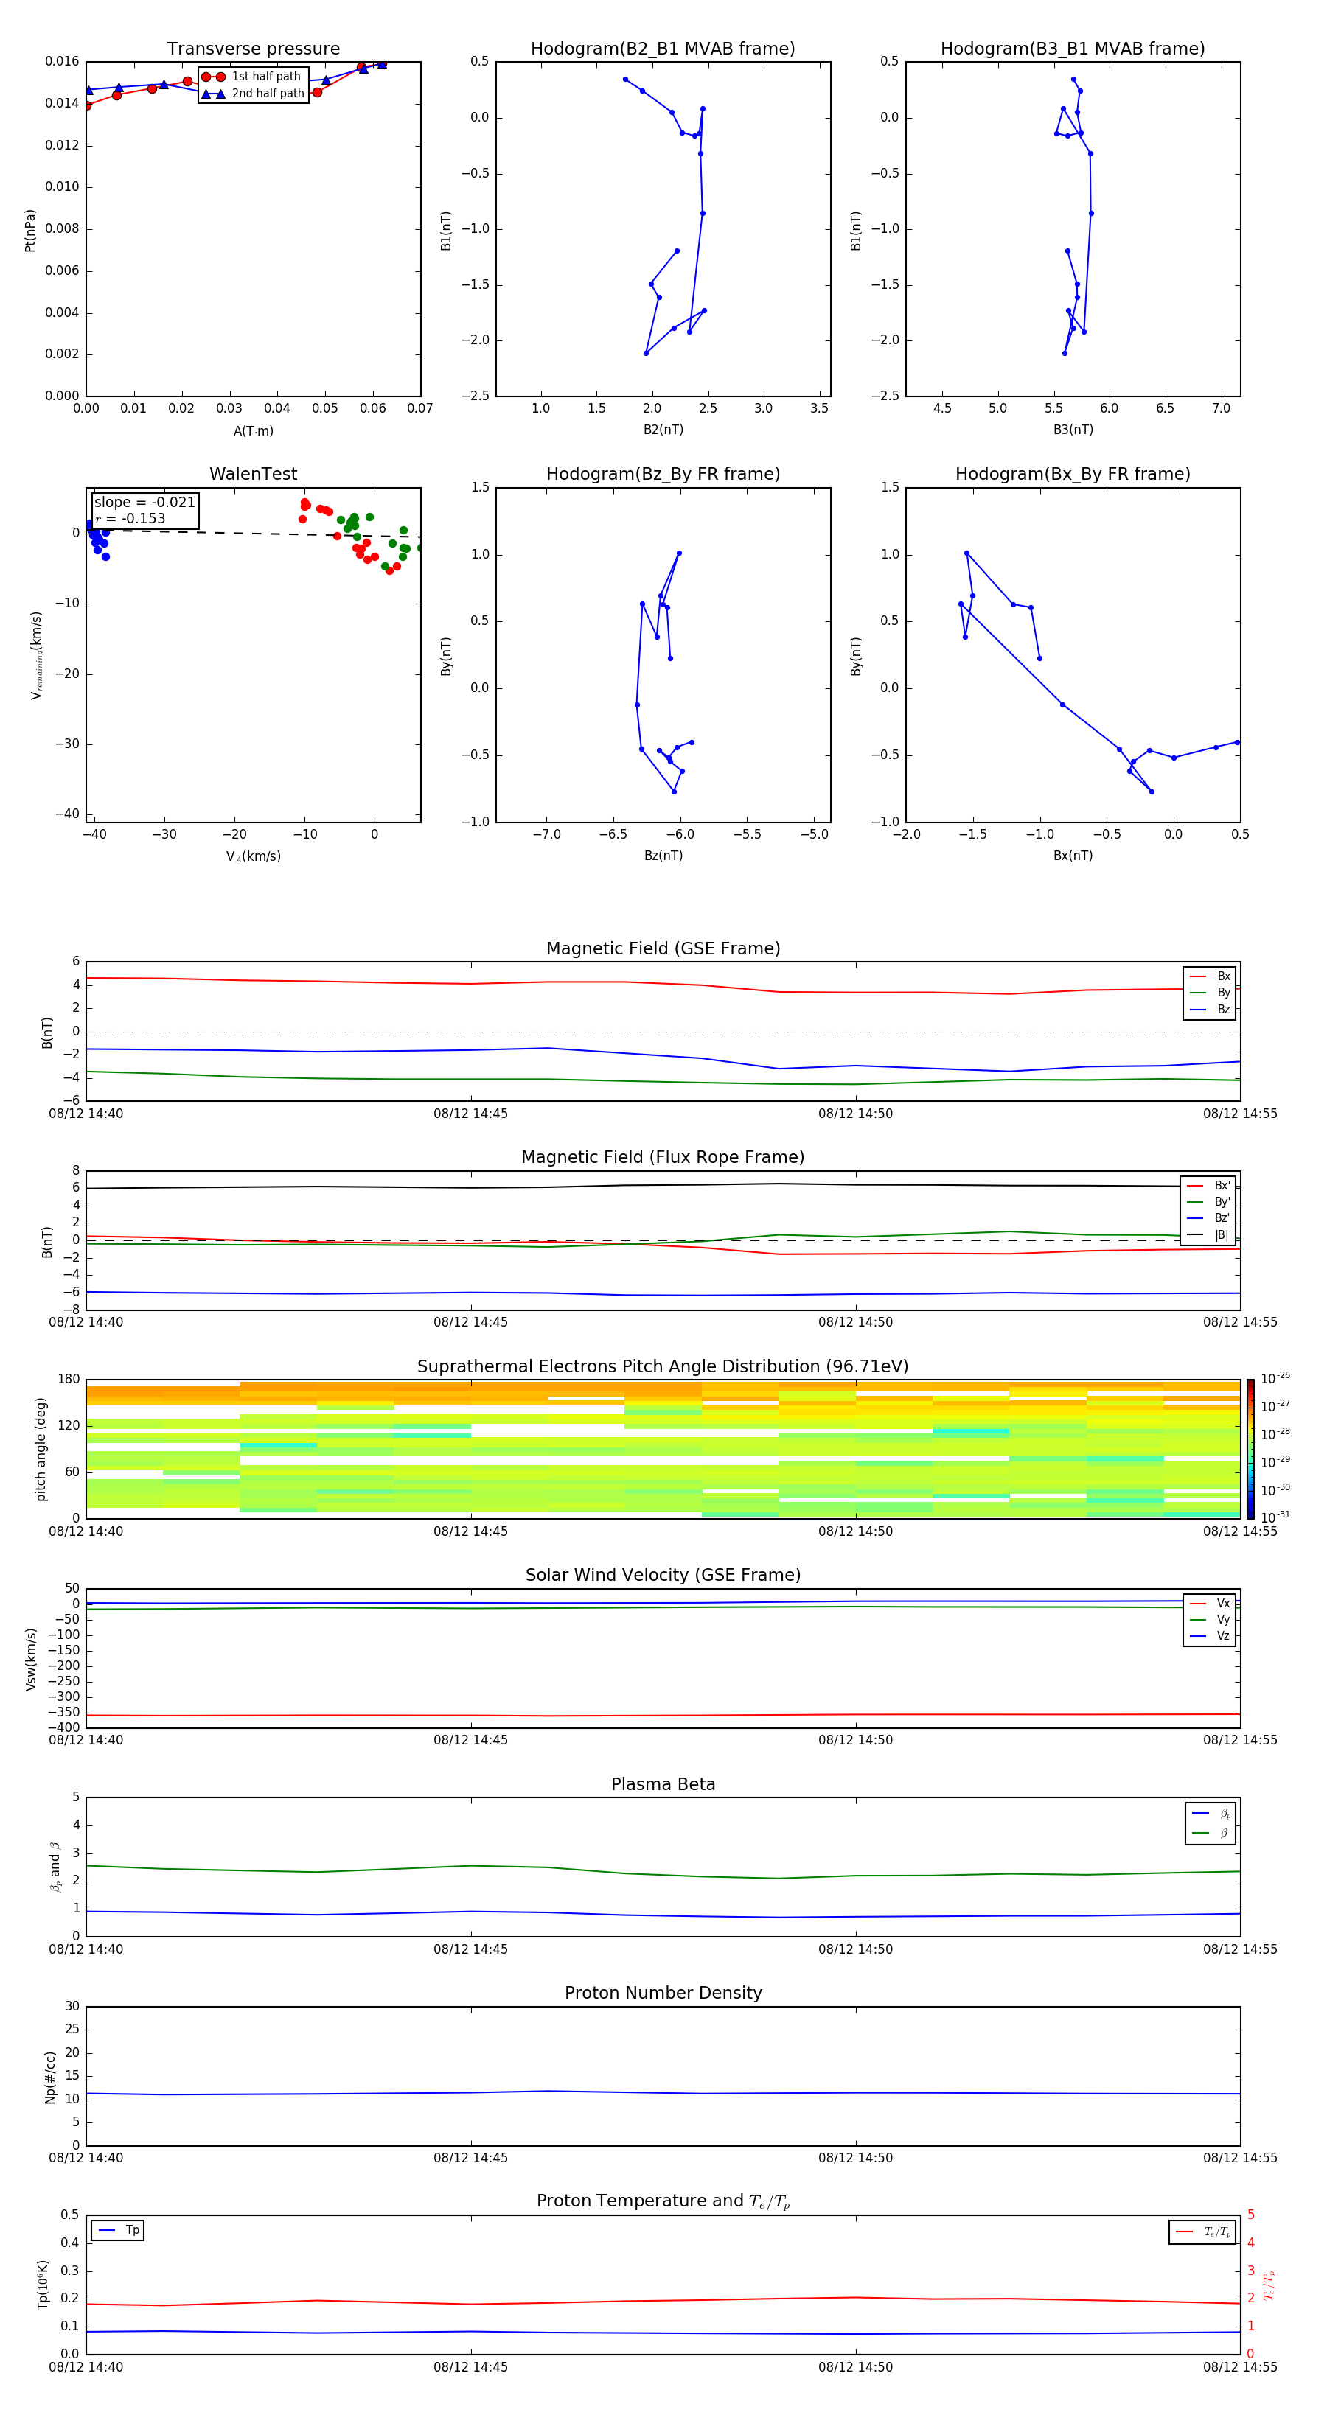Click the 'Bz(nT)' x-axis label of FR hodogram
This screenshot has width=1327, height=2432.
pyautogui.click(x=663, y=856)
